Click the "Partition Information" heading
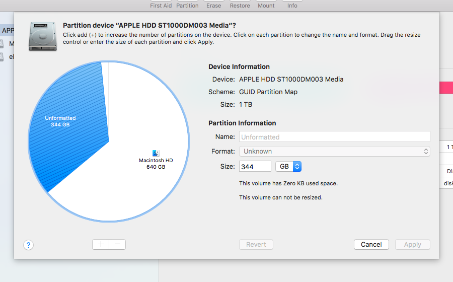Screen dimensions: 453x282 [242, 123]
